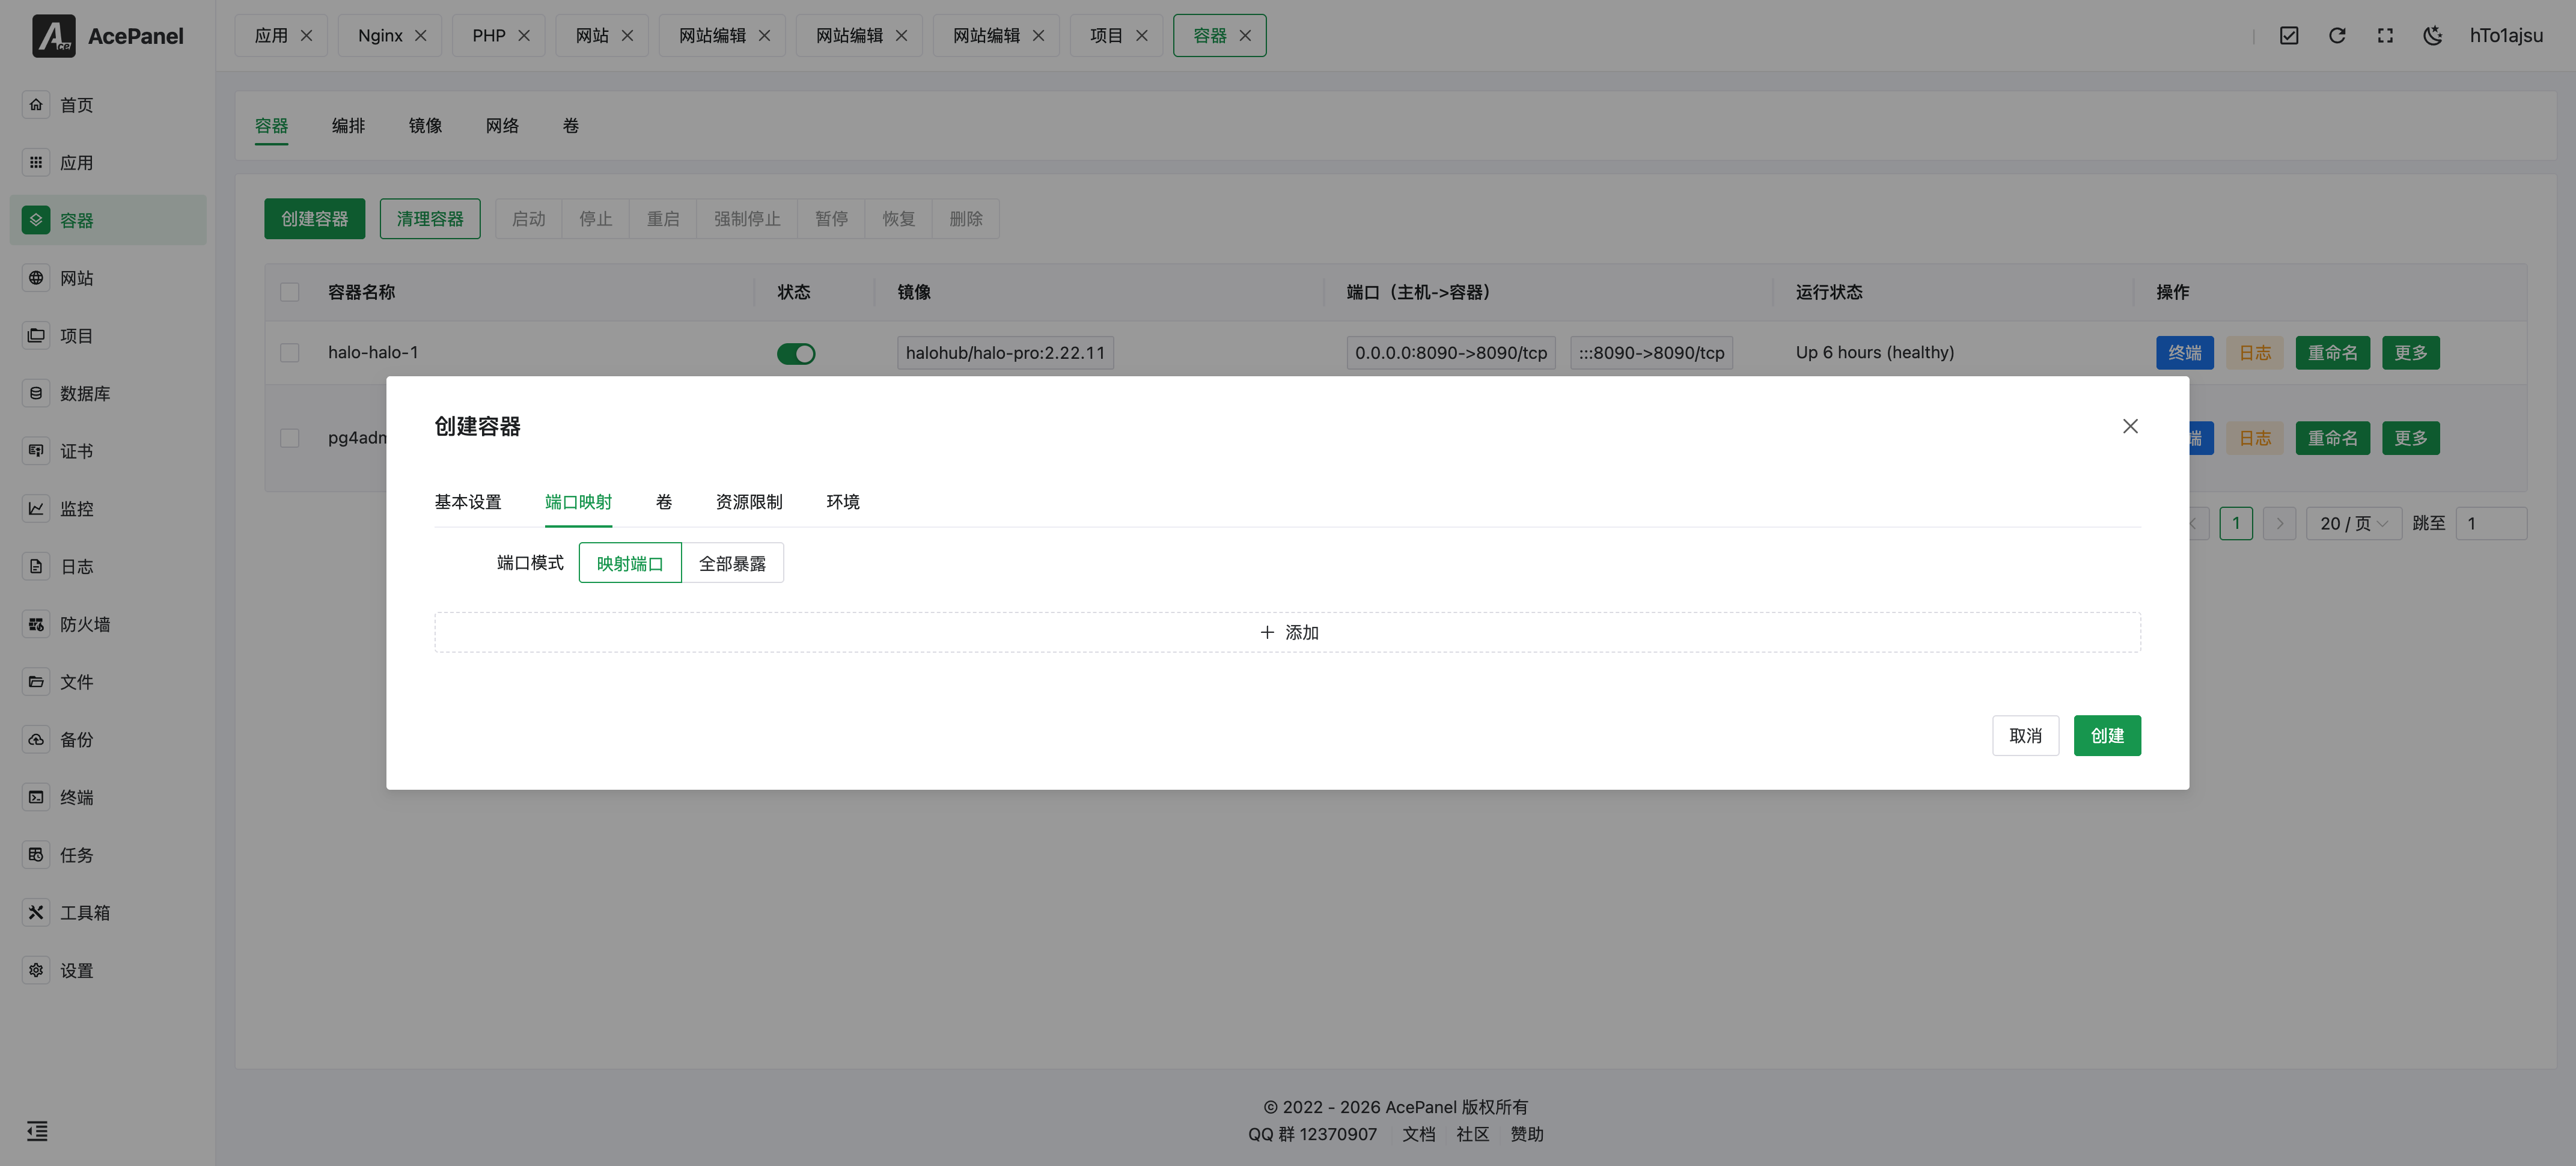The width and height of the screenshot is (2576, 1166).
Task: Toggle dark mode moon icon
Action: click(2433, 35)
